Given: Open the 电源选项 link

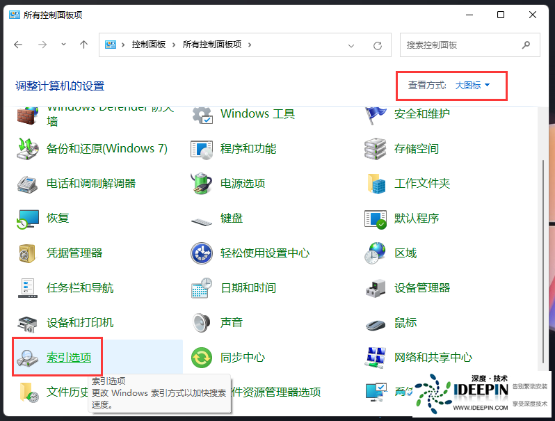Looking at the screenshot, I should pos(243,184).
